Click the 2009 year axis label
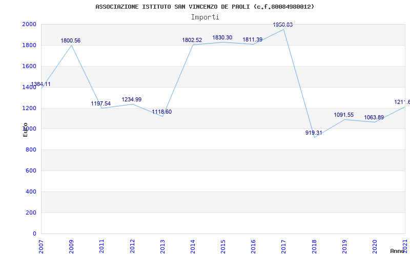 click(x=71, y=246)
